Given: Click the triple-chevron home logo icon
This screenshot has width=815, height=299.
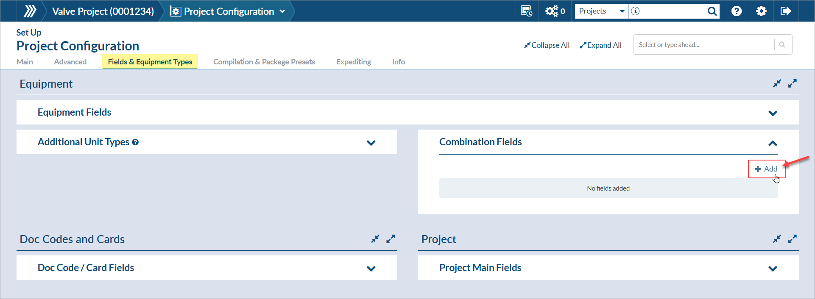Looking at the screenshot, I should 30,11.
